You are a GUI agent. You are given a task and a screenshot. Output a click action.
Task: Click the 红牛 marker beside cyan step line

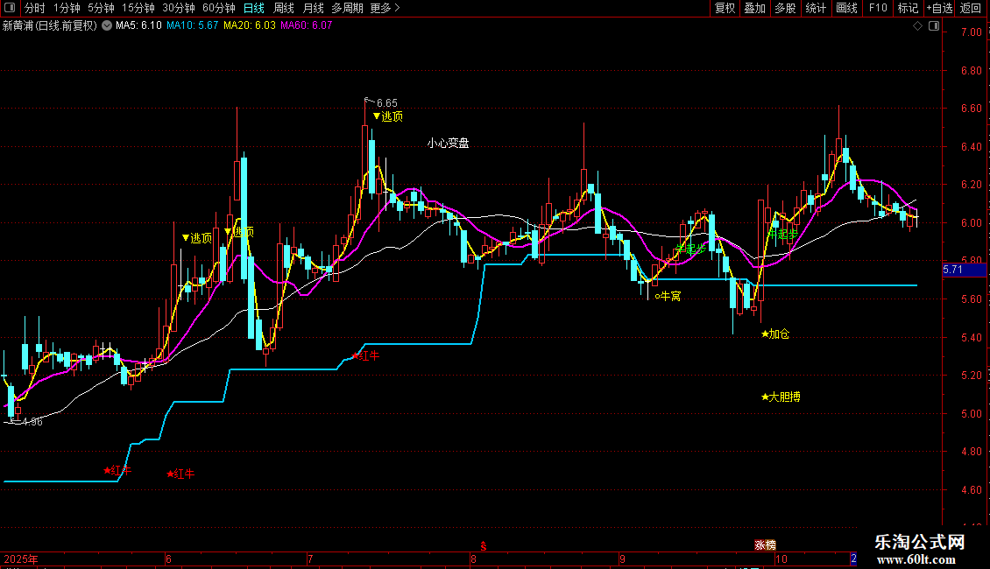(365, 355)
